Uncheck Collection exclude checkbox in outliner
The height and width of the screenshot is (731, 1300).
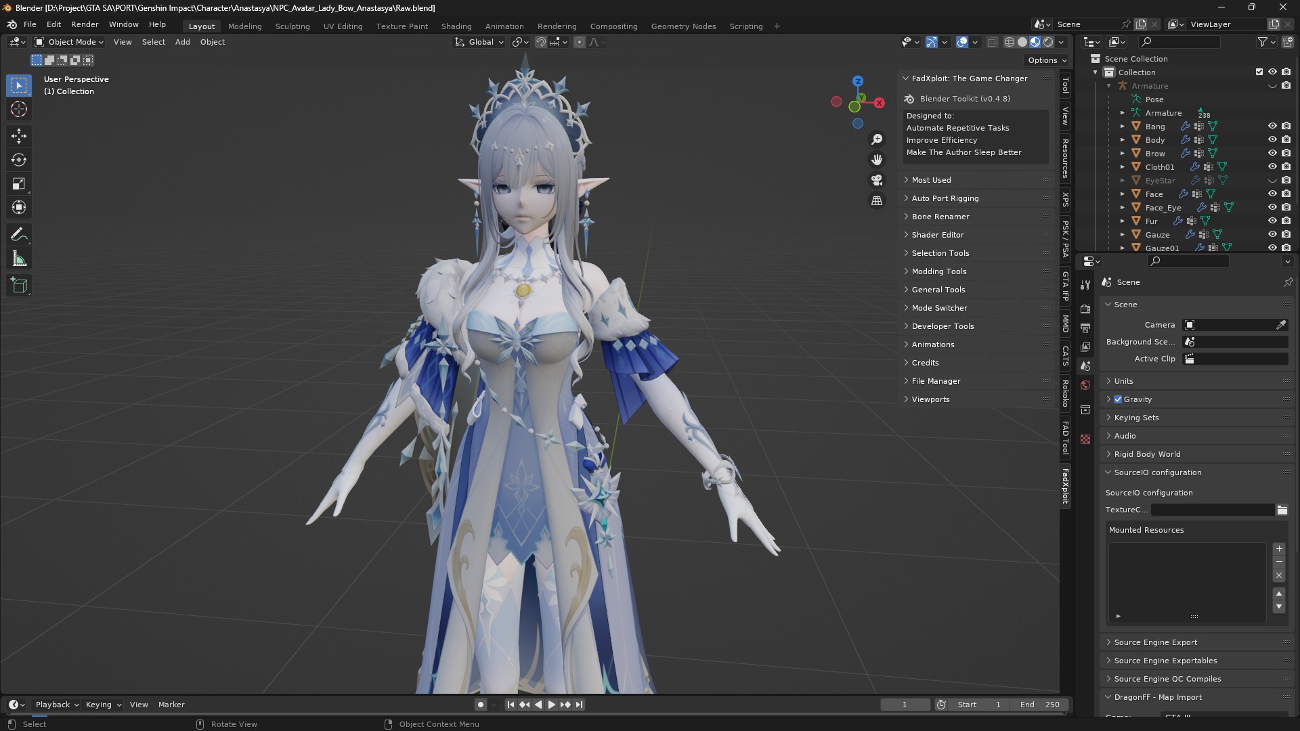tap(1259, 72)
